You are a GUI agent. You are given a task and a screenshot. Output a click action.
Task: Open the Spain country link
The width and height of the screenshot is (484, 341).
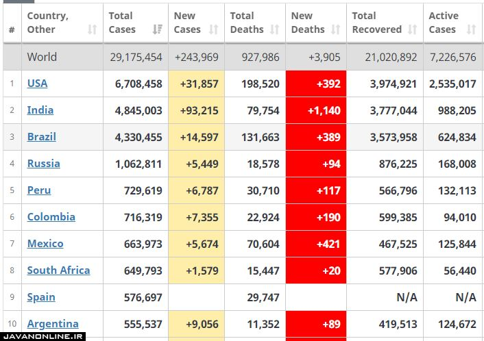click(x=41, y=297)
